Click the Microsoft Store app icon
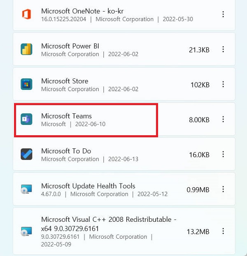 26,84
